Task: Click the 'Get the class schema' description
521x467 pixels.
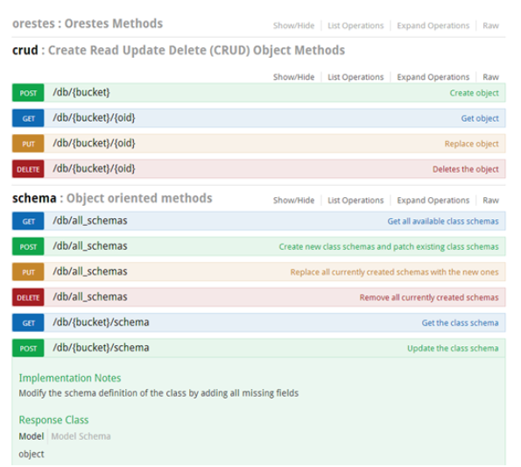Action: (461, 322)
